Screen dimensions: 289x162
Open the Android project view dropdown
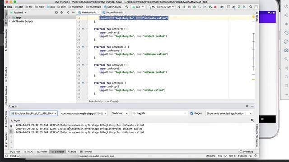click(18, 13)
